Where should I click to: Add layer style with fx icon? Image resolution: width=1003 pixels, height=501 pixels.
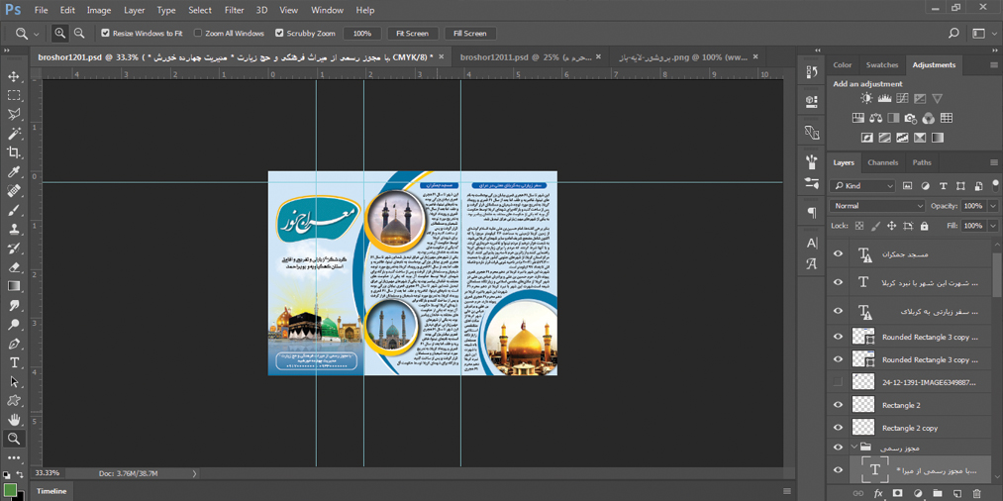tap(878, 493)
